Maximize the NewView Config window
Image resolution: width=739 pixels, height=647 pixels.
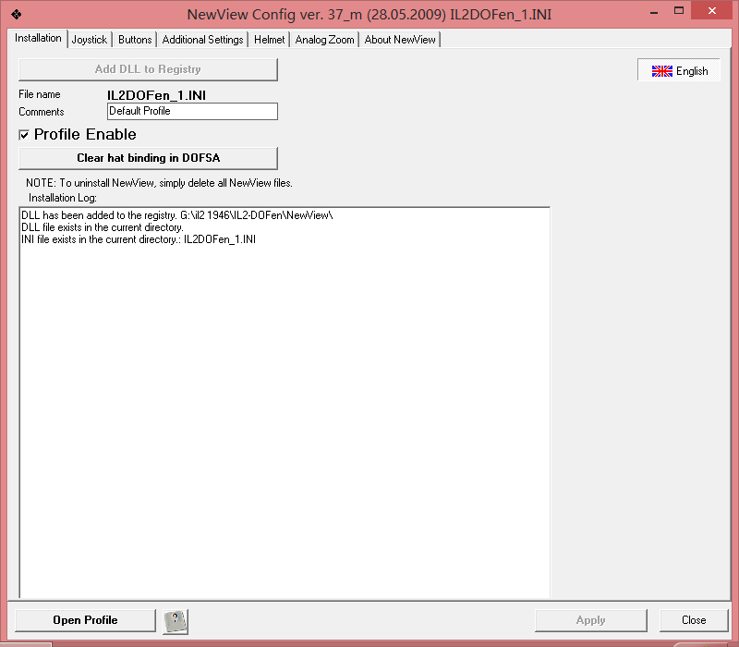tap(679, 11)
